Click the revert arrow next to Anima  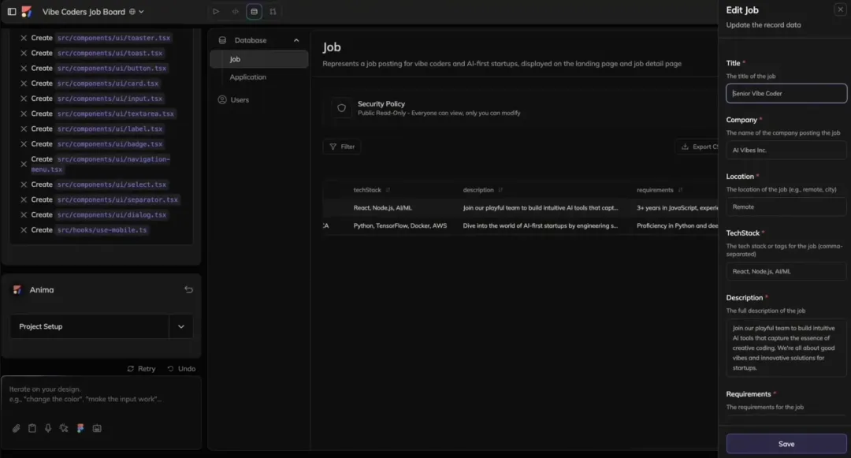(x=188, y=290)
